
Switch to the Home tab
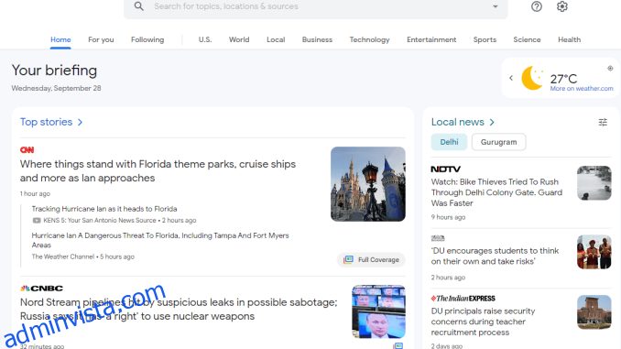coord(60,39)
